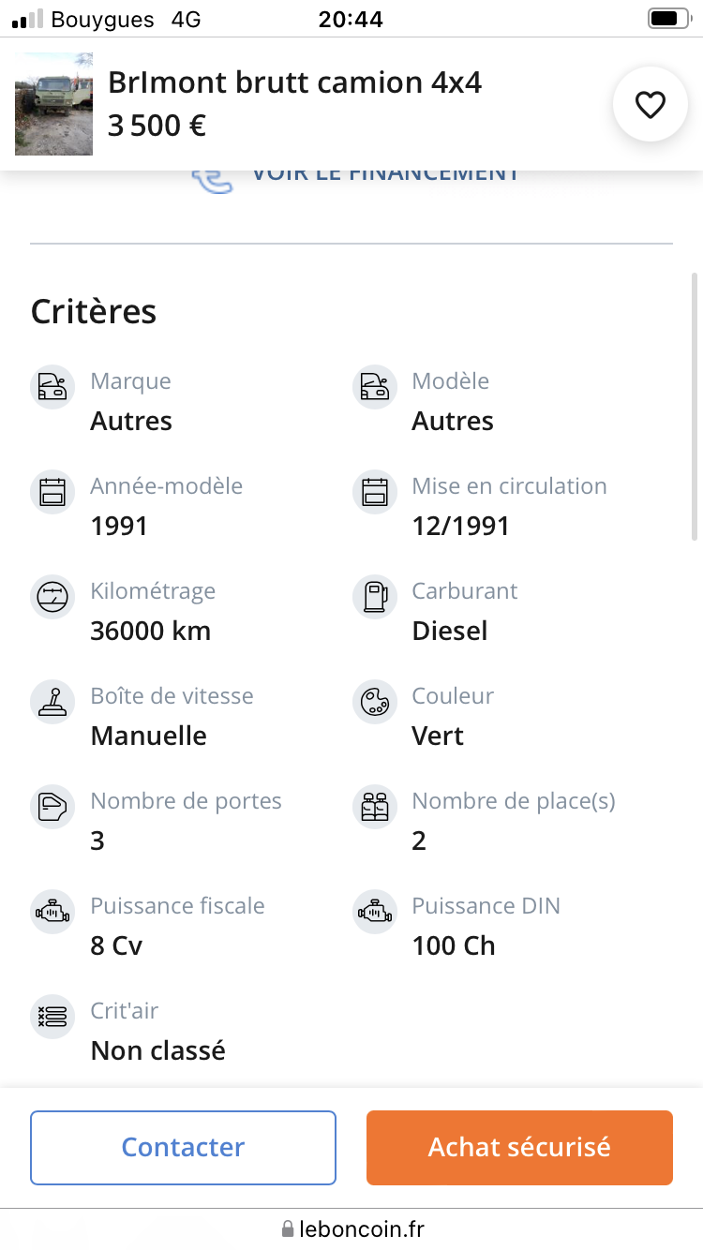This screenshot has height=1250, width=703.
Task: Click the Puissance DIN engine icon
Action: (x=375, y=912)
